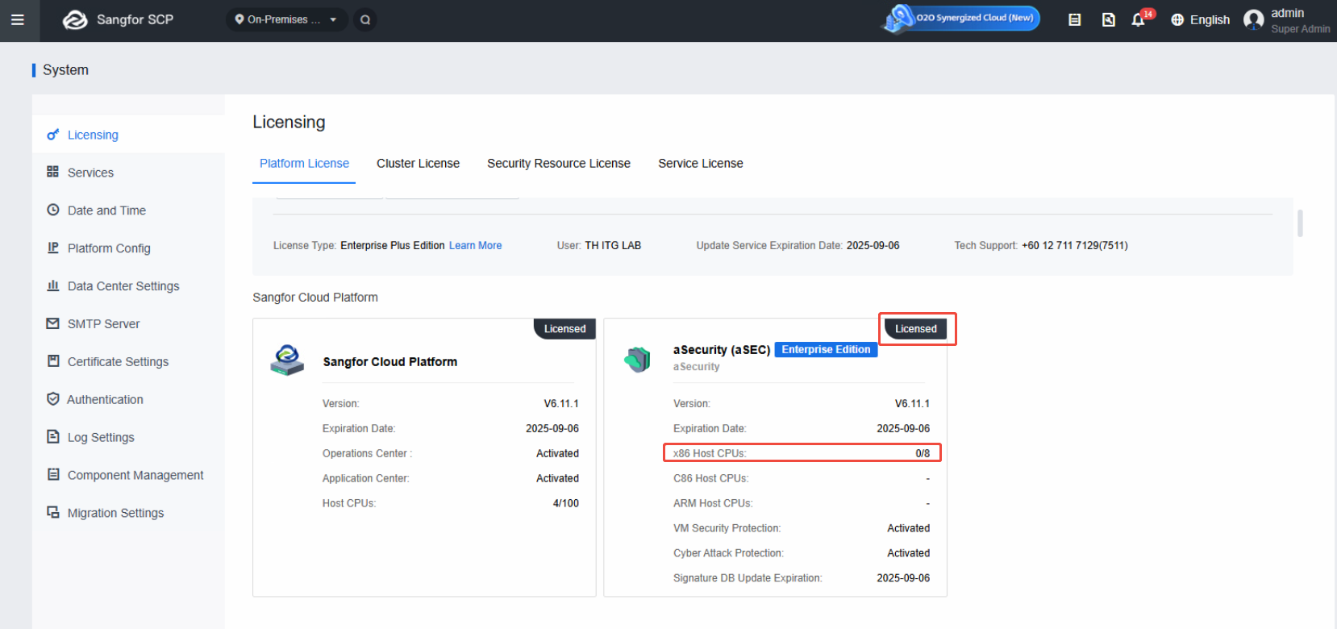Screen dimensions: 1337x629
Task: Click the Component Management icon
Action: pyautogui.click(x=53, y=475)
